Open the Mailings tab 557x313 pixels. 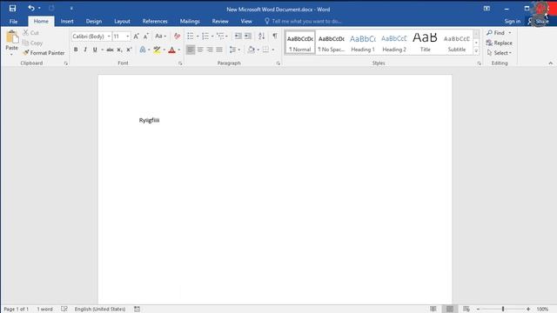coord(190,21)
